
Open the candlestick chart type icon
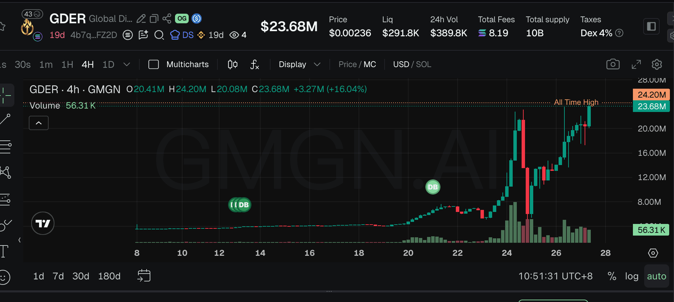(x=233, y=64)
